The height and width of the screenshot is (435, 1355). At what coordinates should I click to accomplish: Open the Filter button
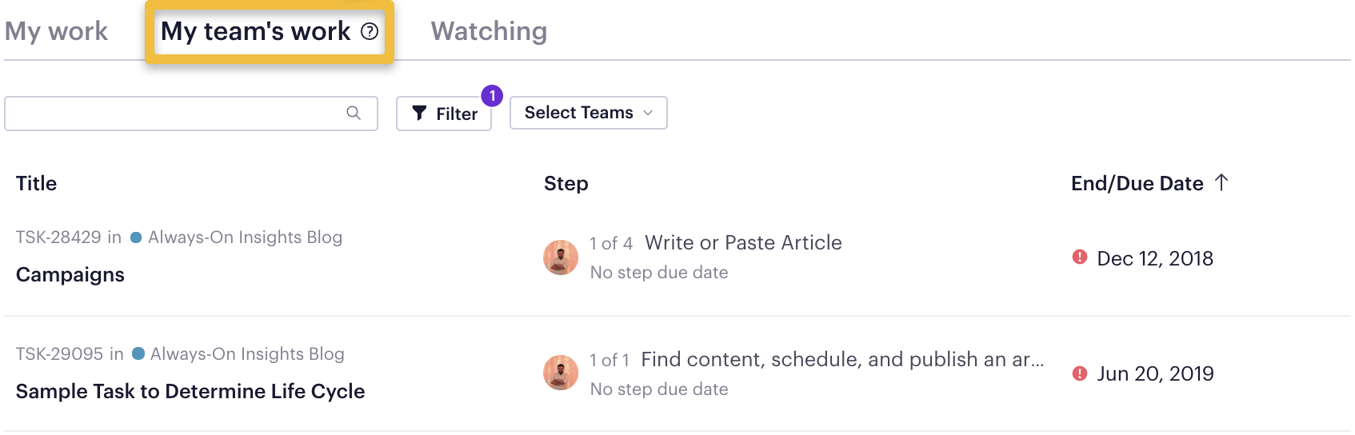point(444,114)
